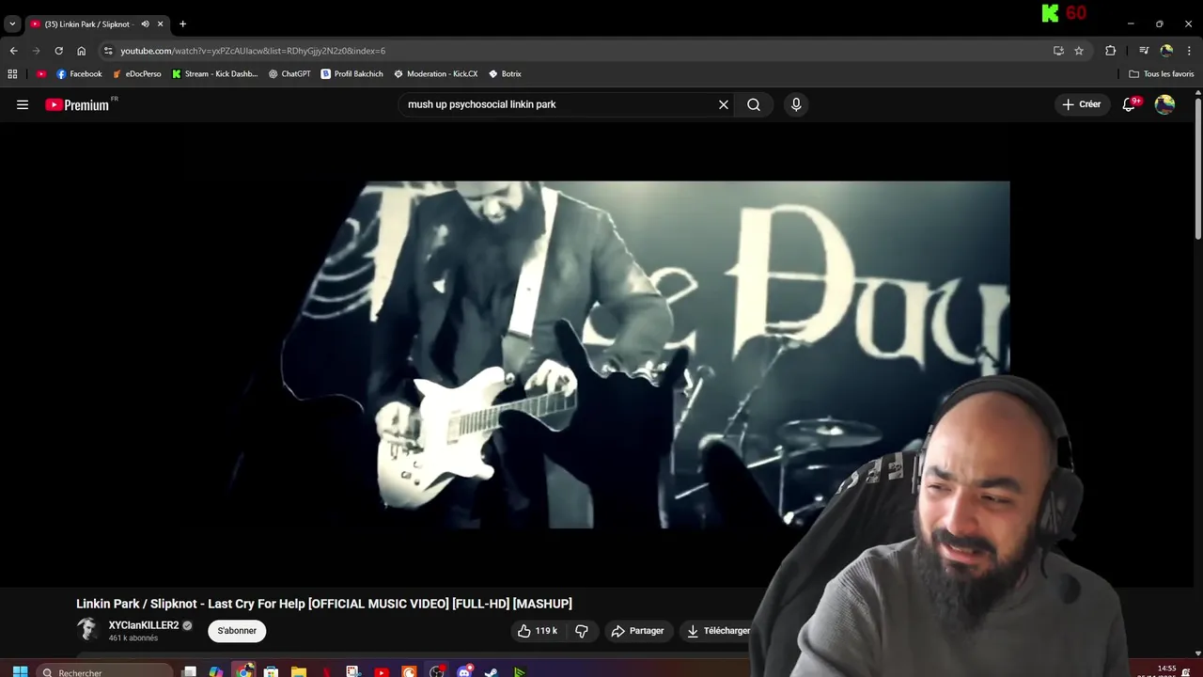Open Task View from the taskbar
This screenshot has height=677, width=1203.
tap(189, 671)
